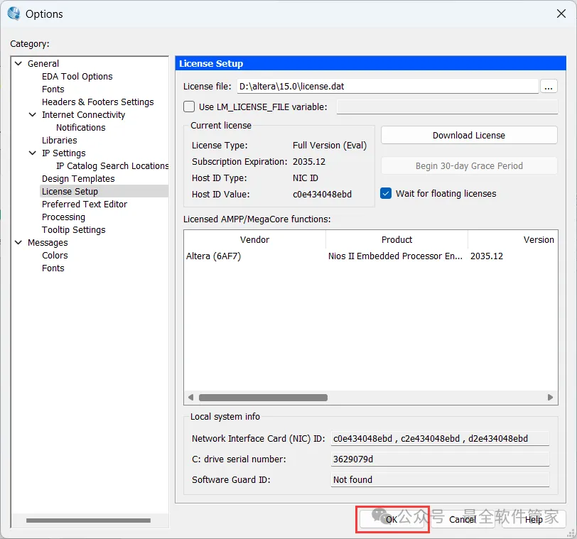The width and height of the screenshot is (577, 539).
Task: Select IP Settings tree item
Action: [x=64, y=153]
